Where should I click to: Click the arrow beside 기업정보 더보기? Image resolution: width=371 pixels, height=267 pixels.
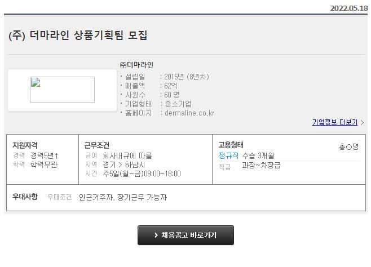362,122
